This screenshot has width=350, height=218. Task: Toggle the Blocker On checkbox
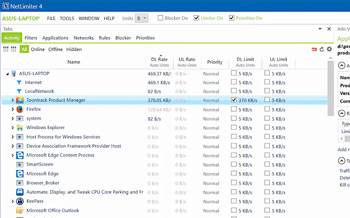coord(160,18)
